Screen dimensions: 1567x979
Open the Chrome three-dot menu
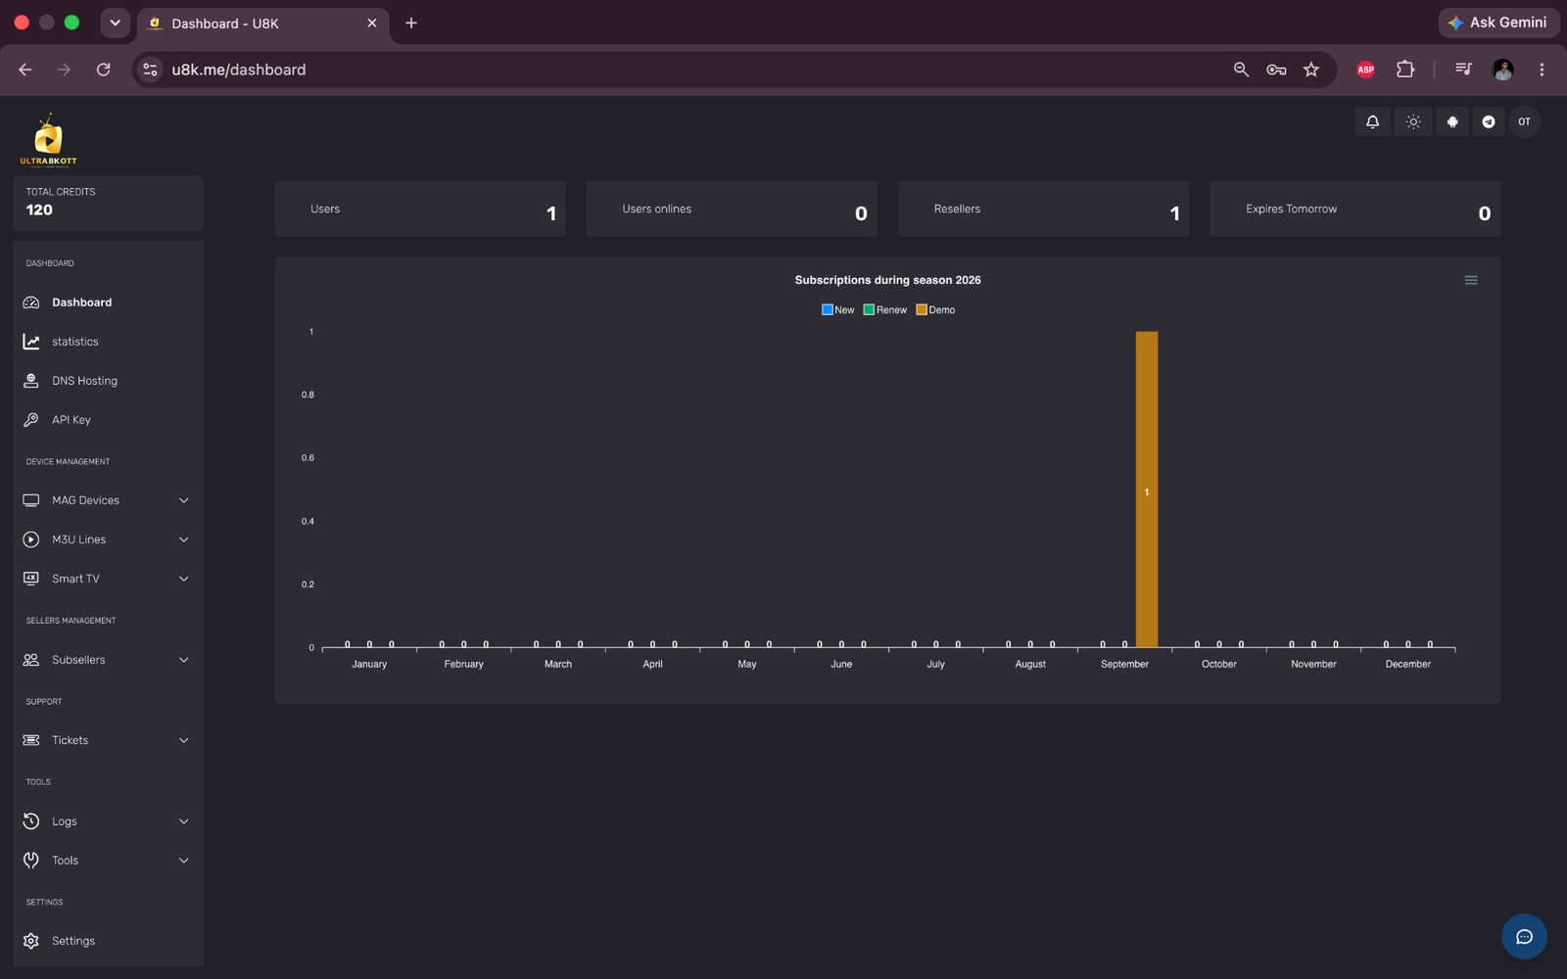coord(1542,70)
